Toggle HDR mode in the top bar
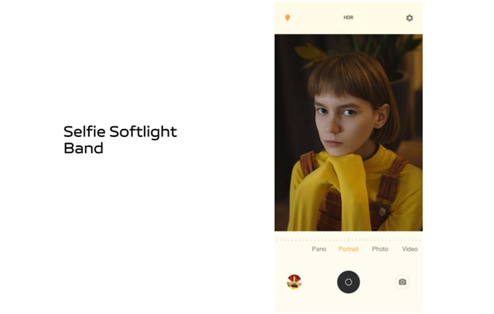 (348, 18)
